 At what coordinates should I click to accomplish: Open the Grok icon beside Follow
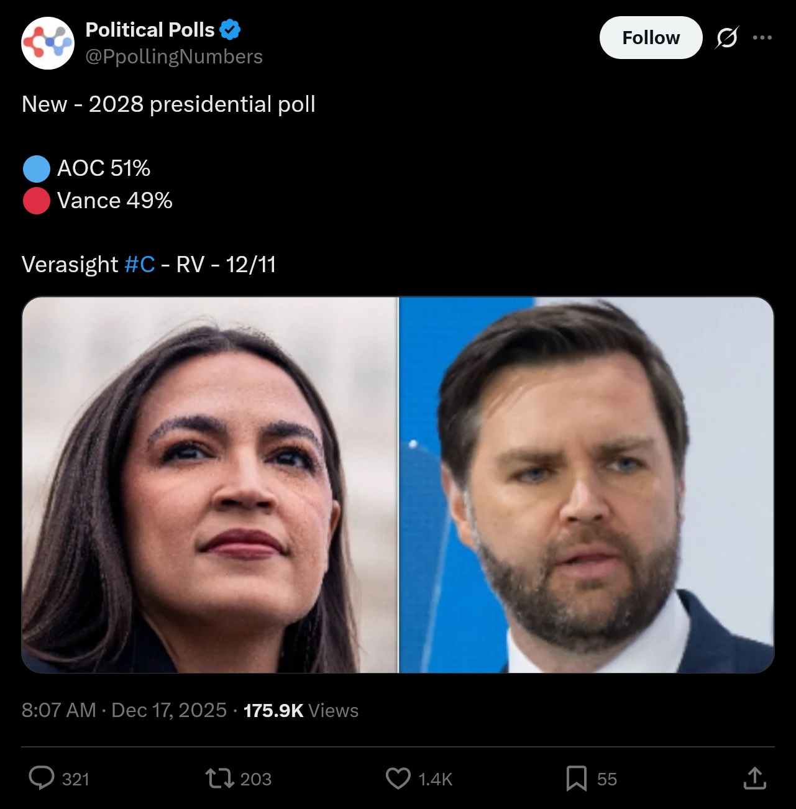(x=726, y=38)
